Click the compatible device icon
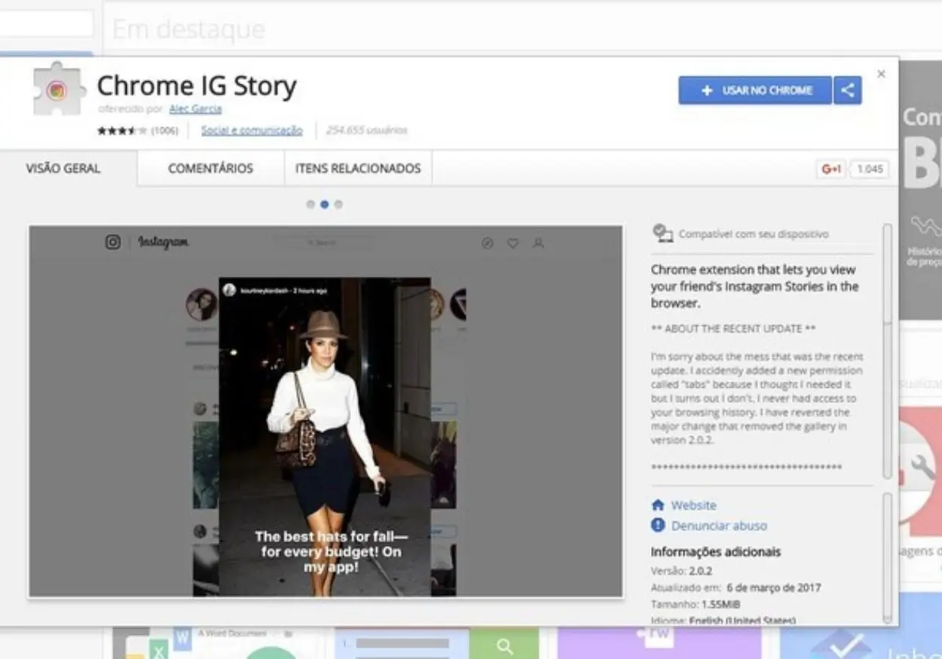The height and width of the screenshot is (659, 942). click(662, 232)
